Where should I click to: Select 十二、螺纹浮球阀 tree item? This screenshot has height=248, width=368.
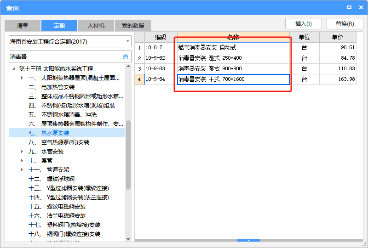coord(52,179)
